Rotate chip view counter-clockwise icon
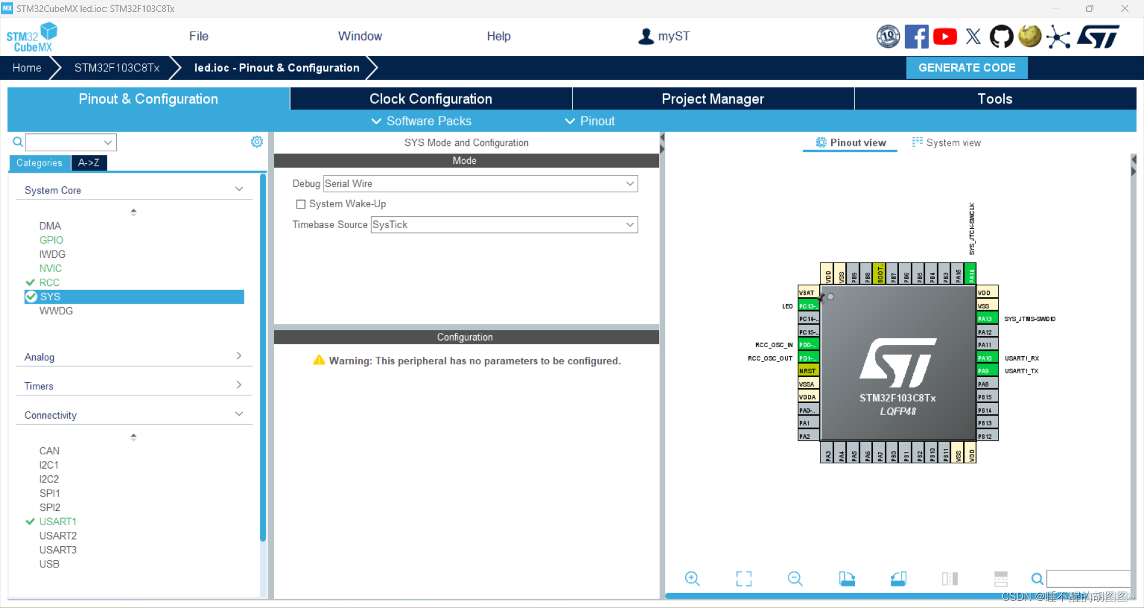The width and height of the screenshot is (1144, 608). (899, 578)
